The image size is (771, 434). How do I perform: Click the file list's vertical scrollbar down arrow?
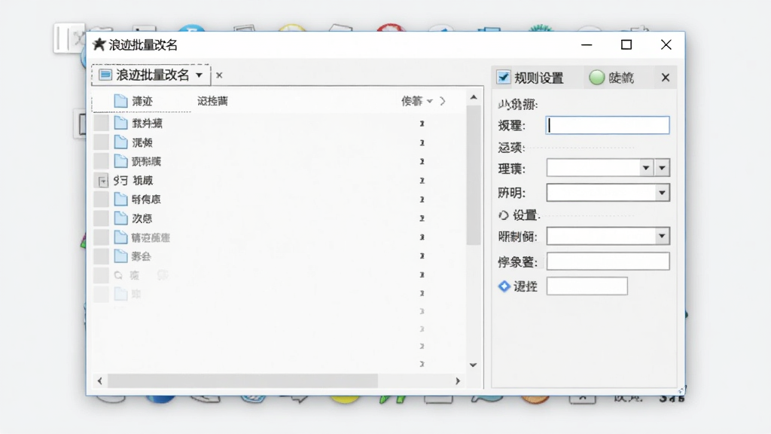pos(474,365)
